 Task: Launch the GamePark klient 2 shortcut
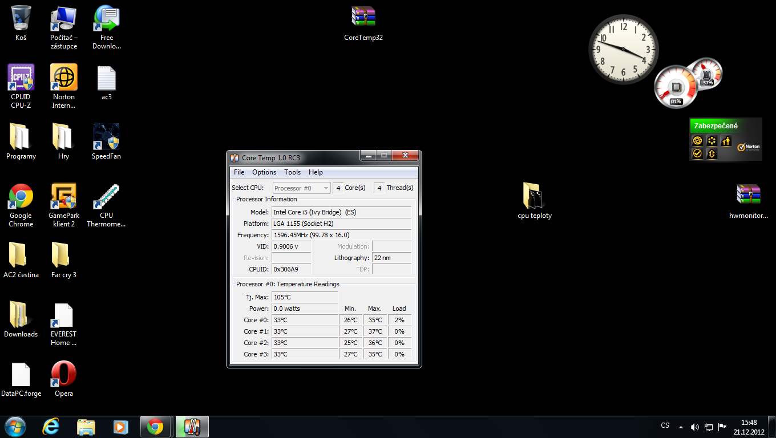pos(64,205)
